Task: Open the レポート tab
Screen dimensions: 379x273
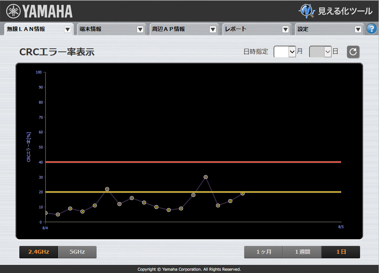Action: tap(251, 29)
